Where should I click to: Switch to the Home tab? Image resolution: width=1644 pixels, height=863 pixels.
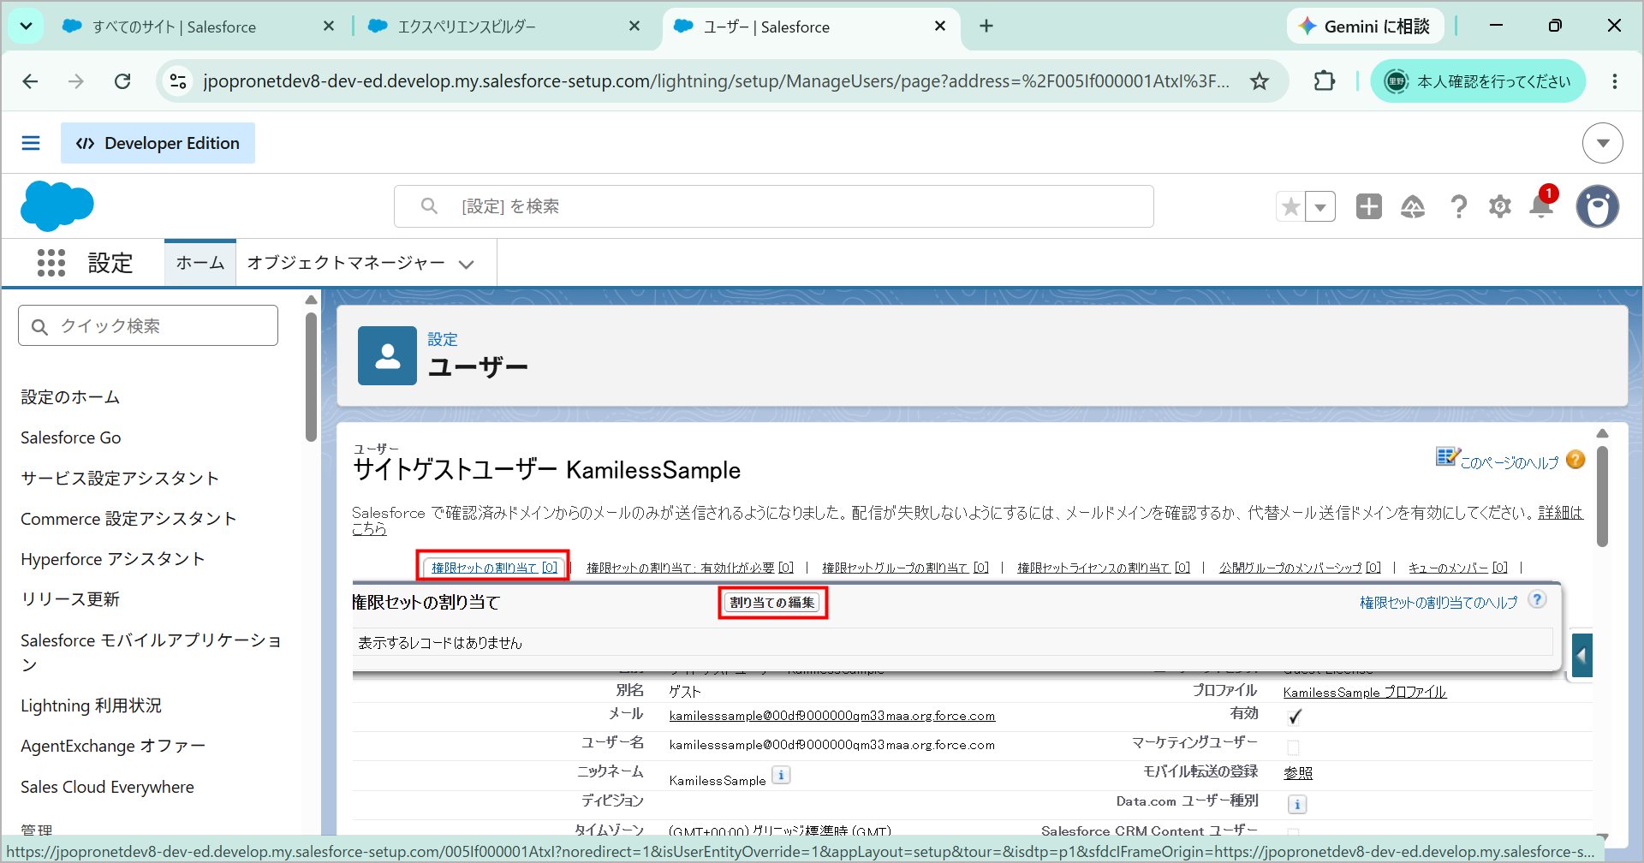(200, 263)
